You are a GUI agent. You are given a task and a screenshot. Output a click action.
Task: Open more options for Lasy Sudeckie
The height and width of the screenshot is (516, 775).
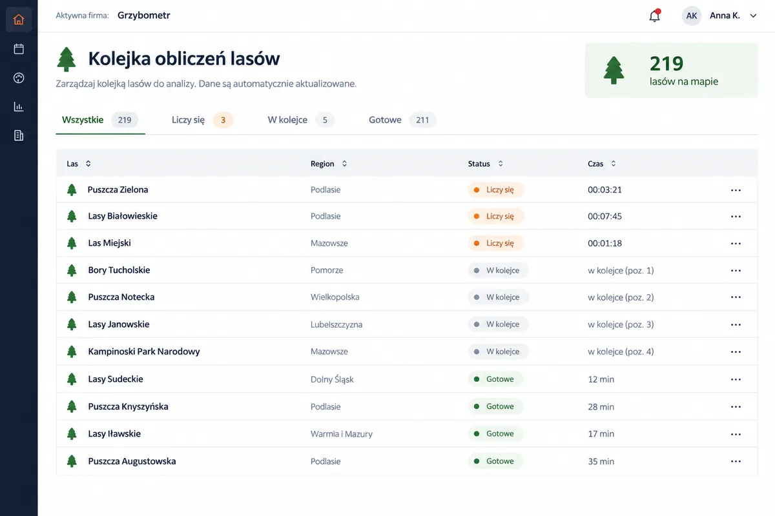click(736, 380)
